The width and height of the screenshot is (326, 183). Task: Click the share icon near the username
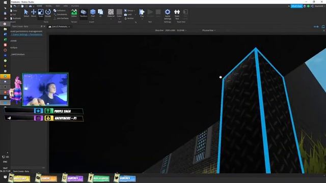tap(312, 6)
